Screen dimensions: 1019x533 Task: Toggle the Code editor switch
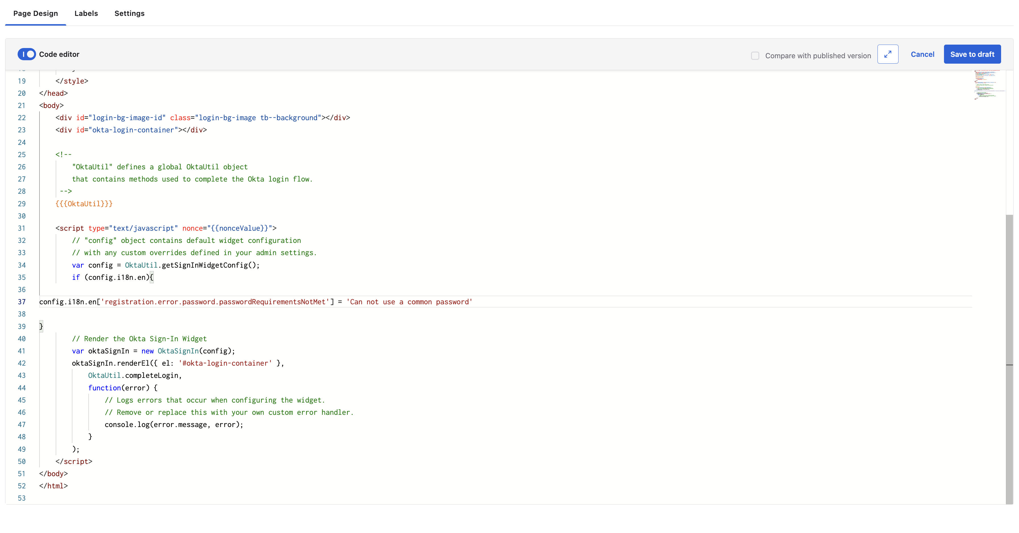point(26,54)
